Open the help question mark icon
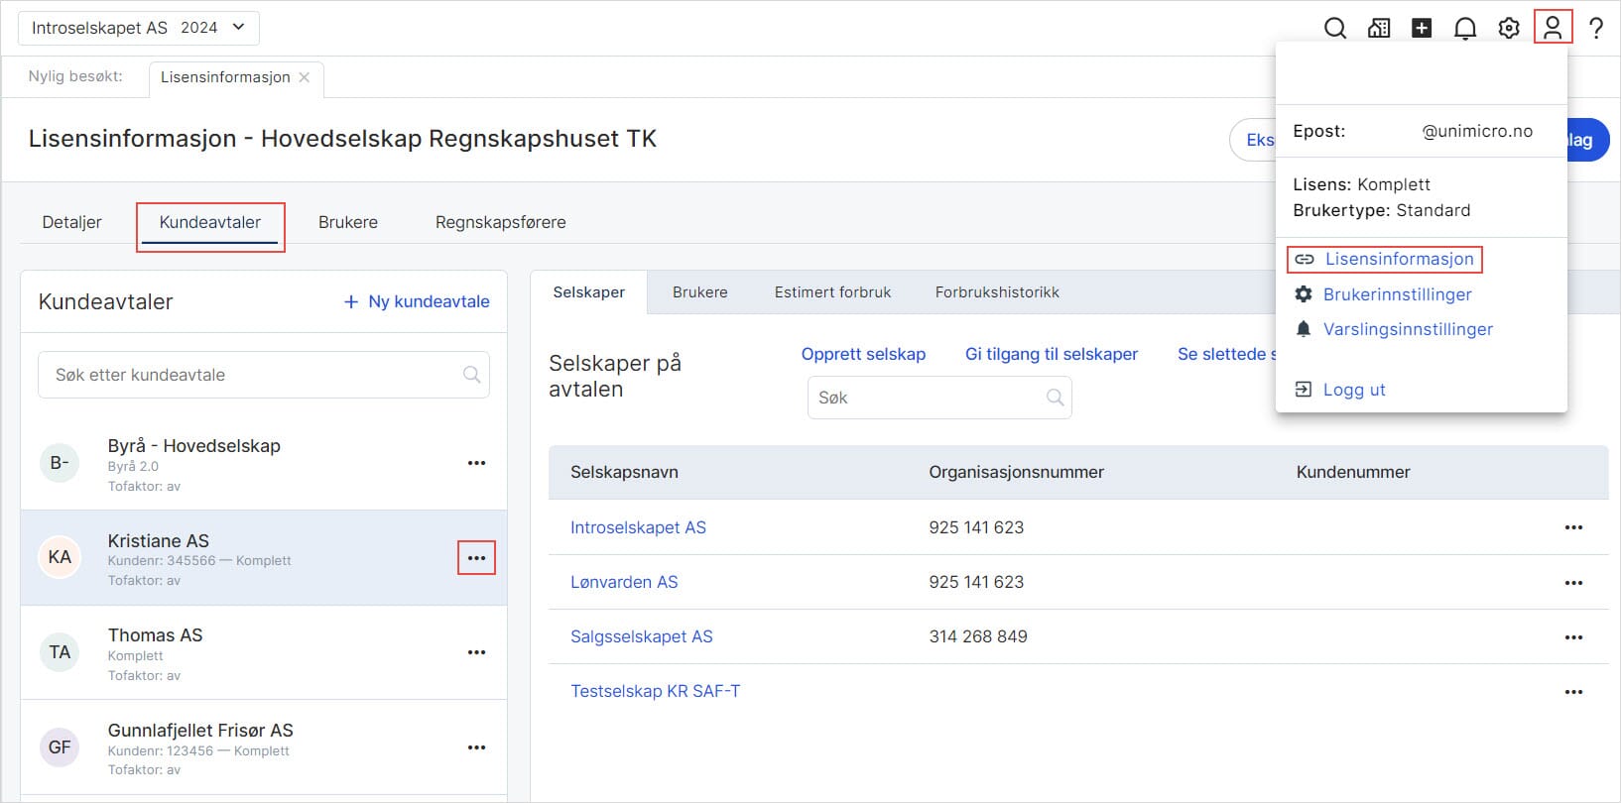Image resolution: width=1621 pixels, height=803 pixels. pyautogui.click(x=1596, y=28)
